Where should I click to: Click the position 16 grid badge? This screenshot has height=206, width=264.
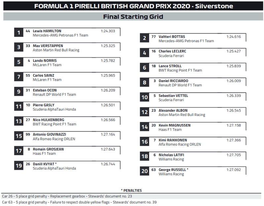click(x=145, y=142)
